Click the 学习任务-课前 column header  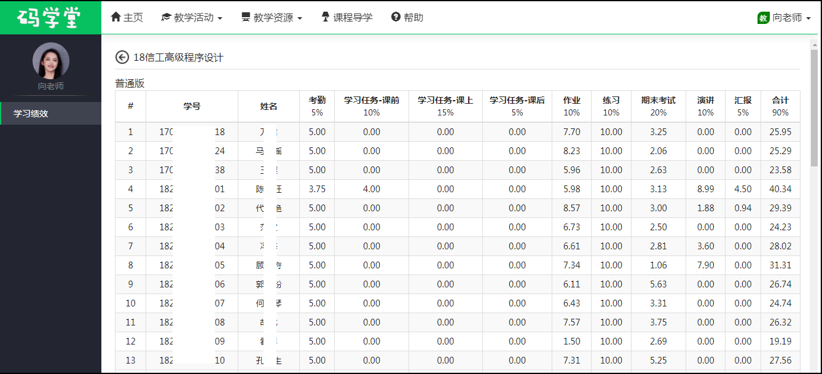[372, 106]
